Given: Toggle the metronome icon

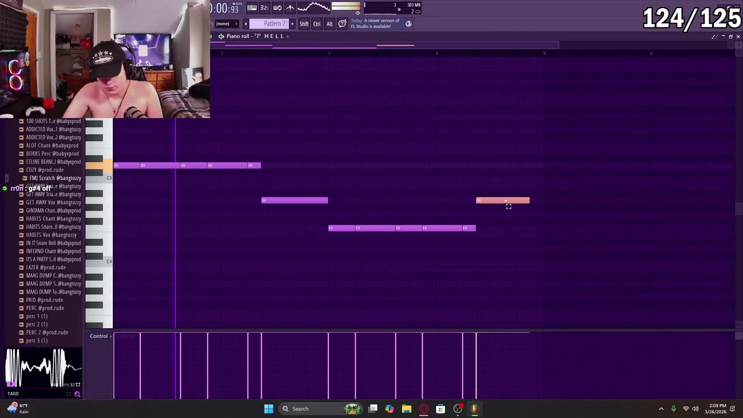Looking at the screenshot, I should 290,8.
